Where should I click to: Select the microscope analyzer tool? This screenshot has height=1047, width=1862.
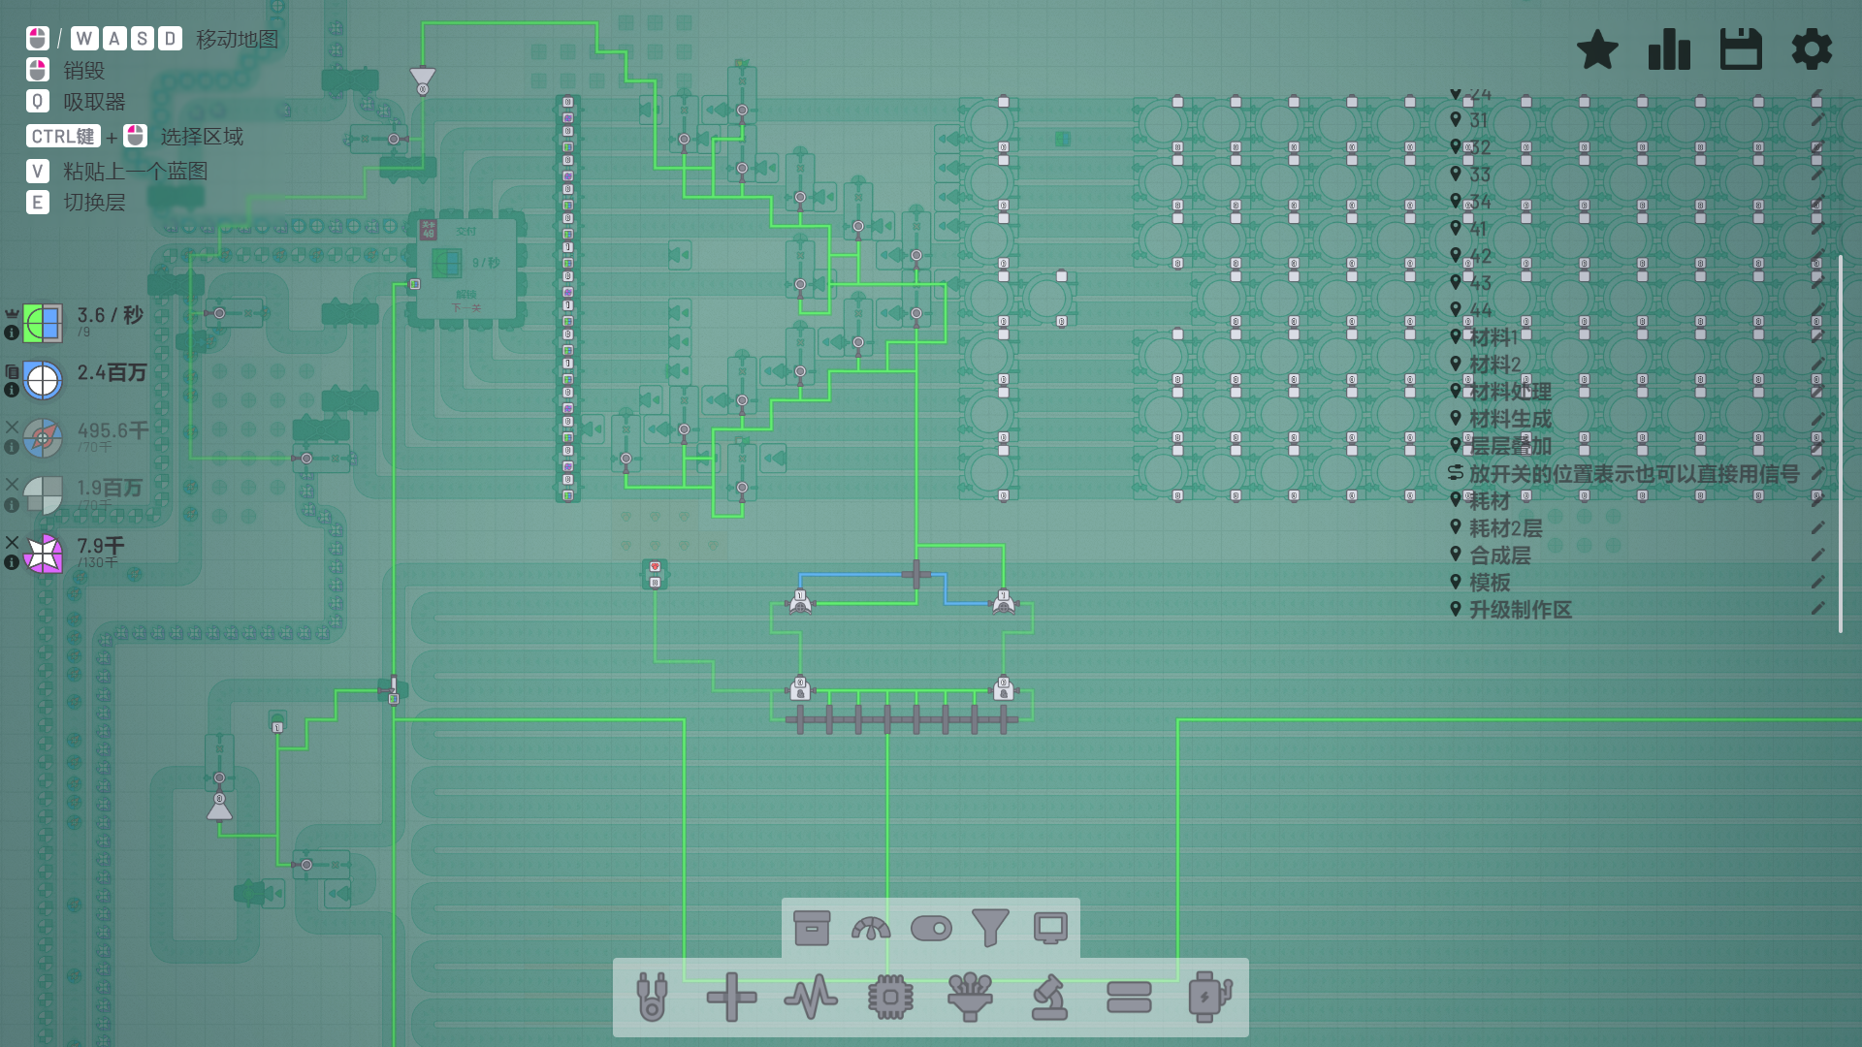point(1049,997)
